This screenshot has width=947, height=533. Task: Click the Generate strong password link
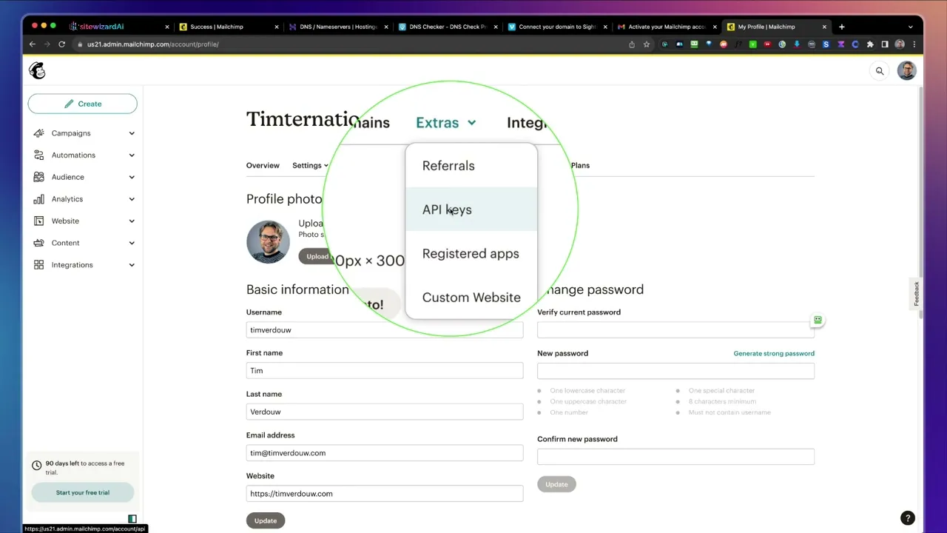[x=774, y=354]
